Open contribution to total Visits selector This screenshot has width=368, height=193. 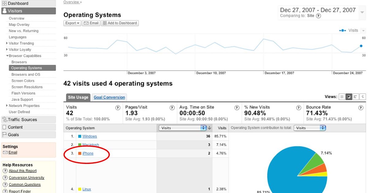tap(309, 128)
